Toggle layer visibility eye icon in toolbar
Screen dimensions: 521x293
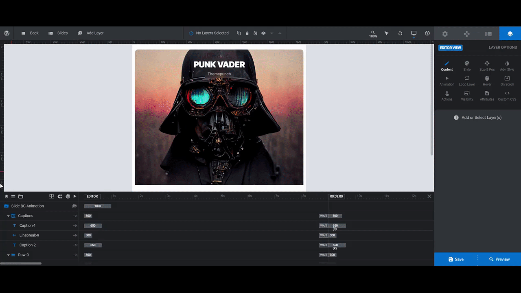tap(263, 33)
